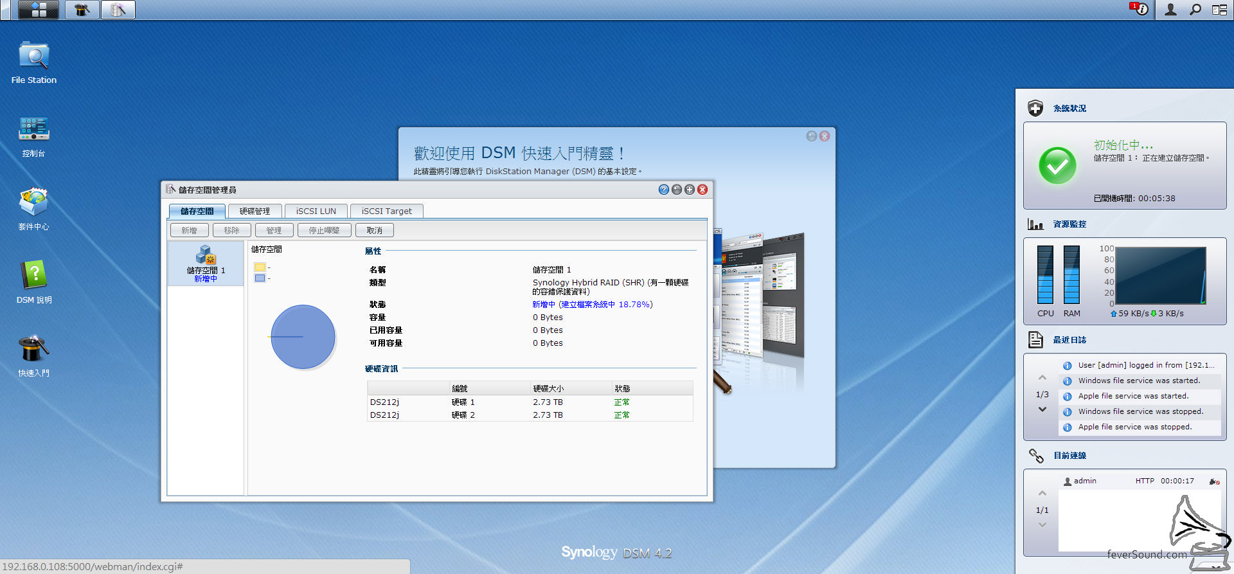
Task: Click the 停止嗶聲 button
Action: [325, 230]
